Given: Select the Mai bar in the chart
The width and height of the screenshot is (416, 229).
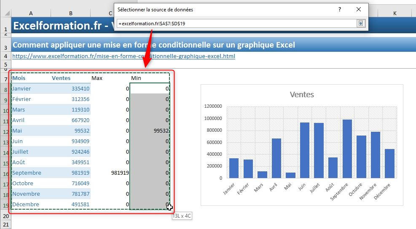Looking at the screenshot, I should 290,175.
